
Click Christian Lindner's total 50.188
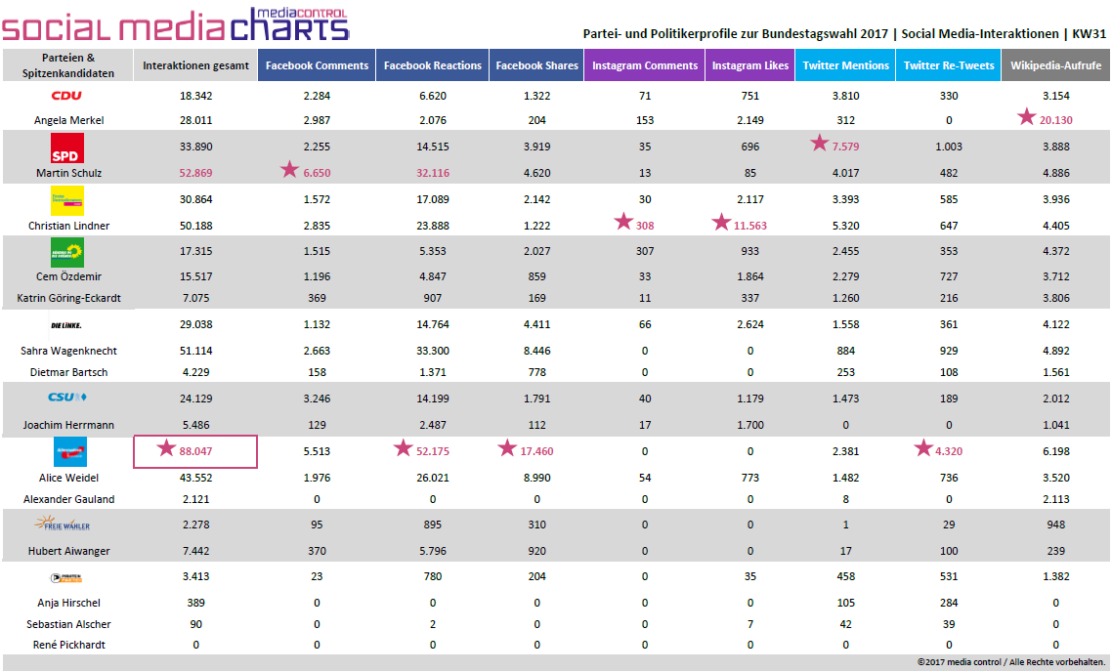pyautogui.click(x=195, y=227)
